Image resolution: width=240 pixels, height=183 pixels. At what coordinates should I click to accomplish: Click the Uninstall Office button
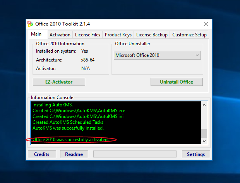177,82
